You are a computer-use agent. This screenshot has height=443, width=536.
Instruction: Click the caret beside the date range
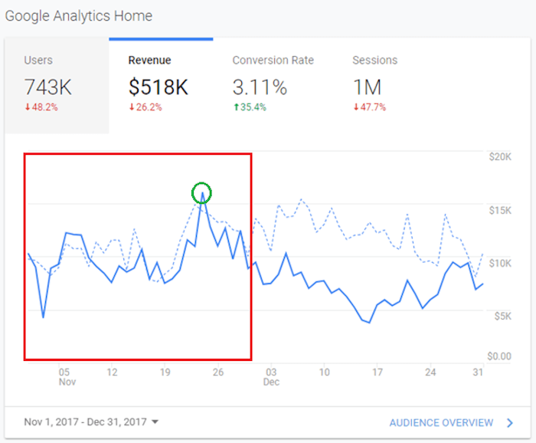pos(155,422)
